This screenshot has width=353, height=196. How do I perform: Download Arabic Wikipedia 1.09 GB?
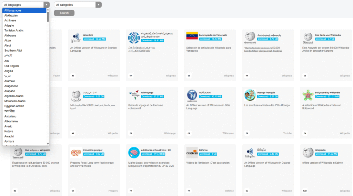coord(94,96)
